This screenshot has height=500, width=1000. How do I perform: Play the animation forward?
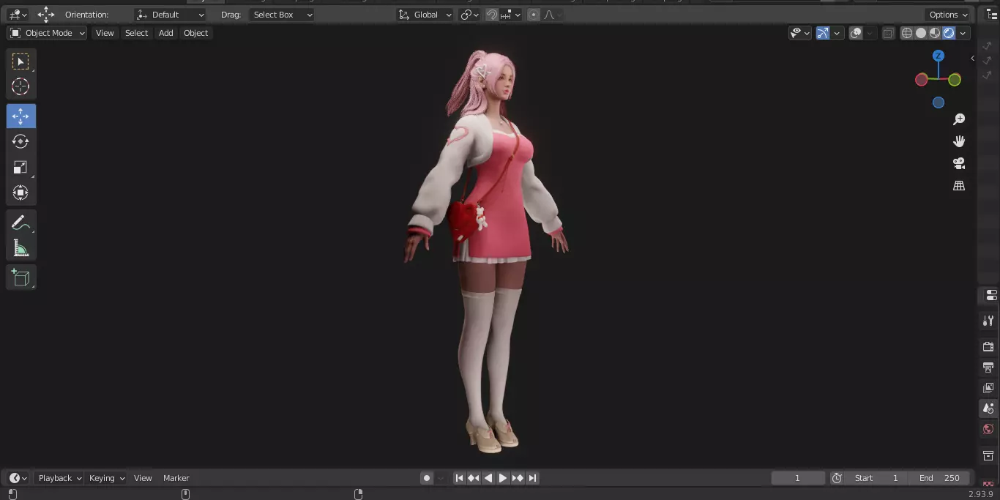click(x=503, y=478)
